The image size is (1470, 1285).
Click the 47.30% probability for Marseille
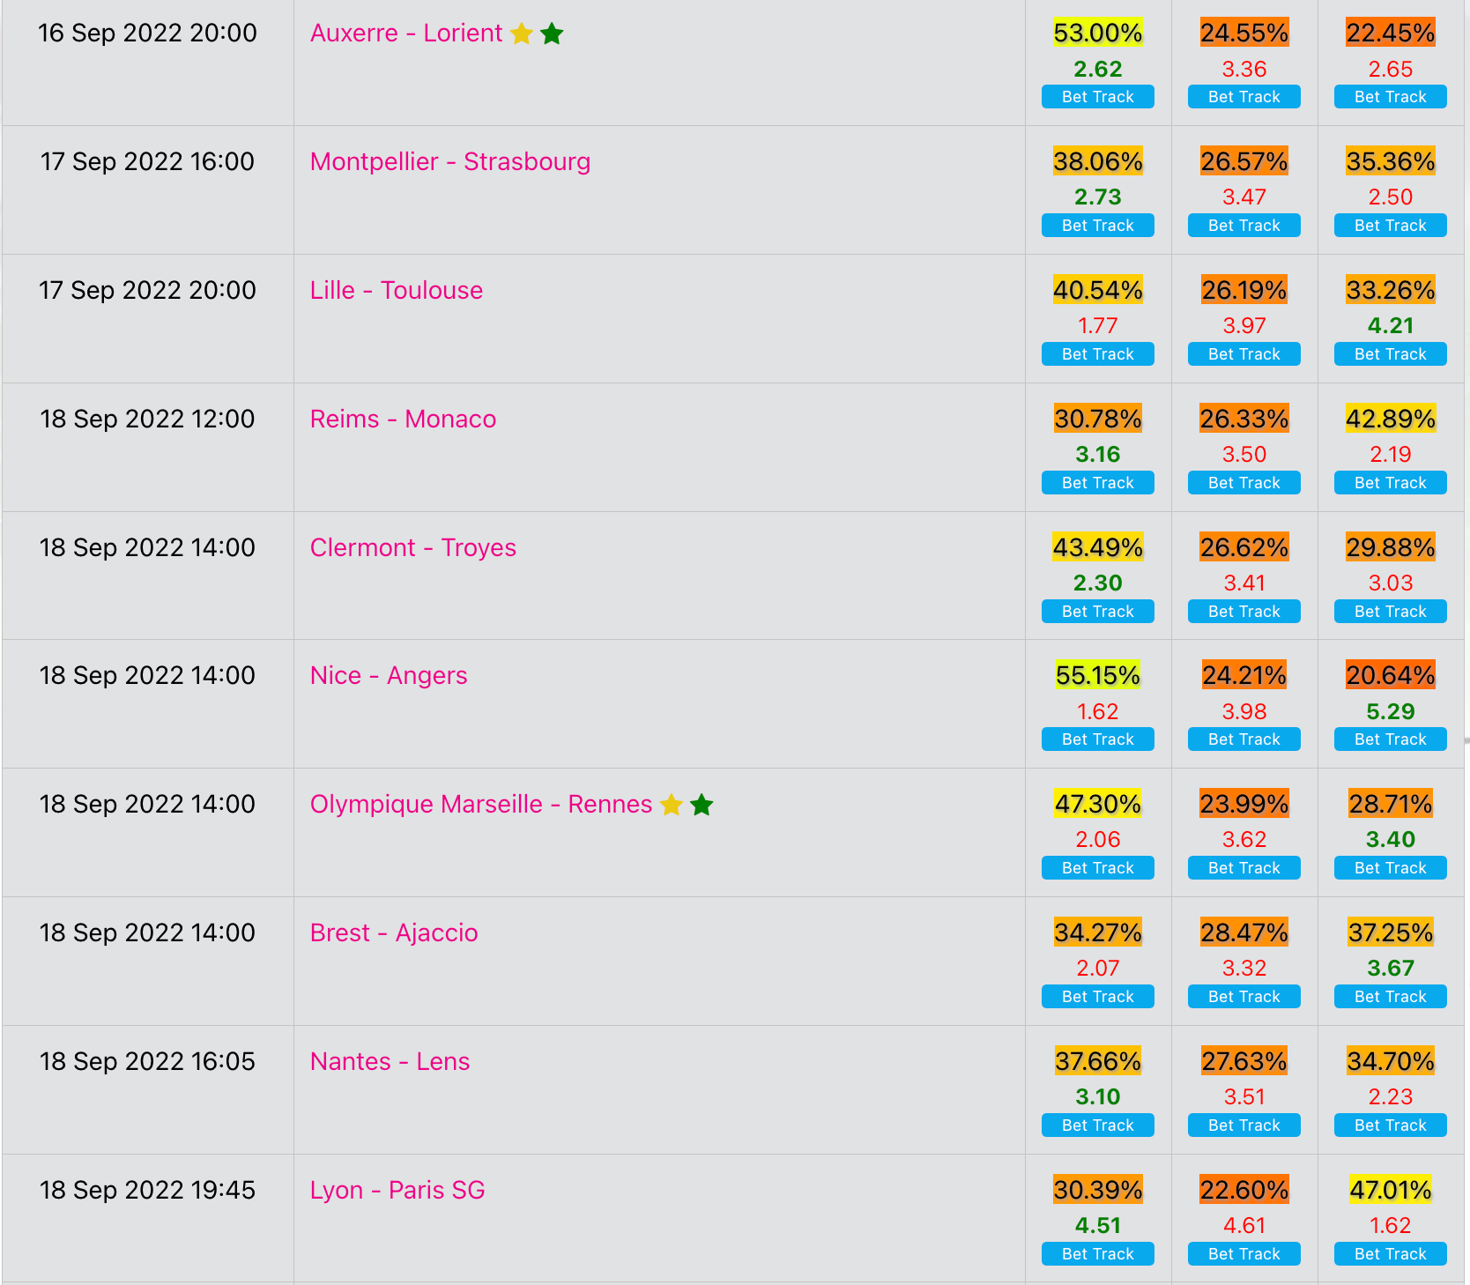pyautogui.click(x=1098, y=805)
